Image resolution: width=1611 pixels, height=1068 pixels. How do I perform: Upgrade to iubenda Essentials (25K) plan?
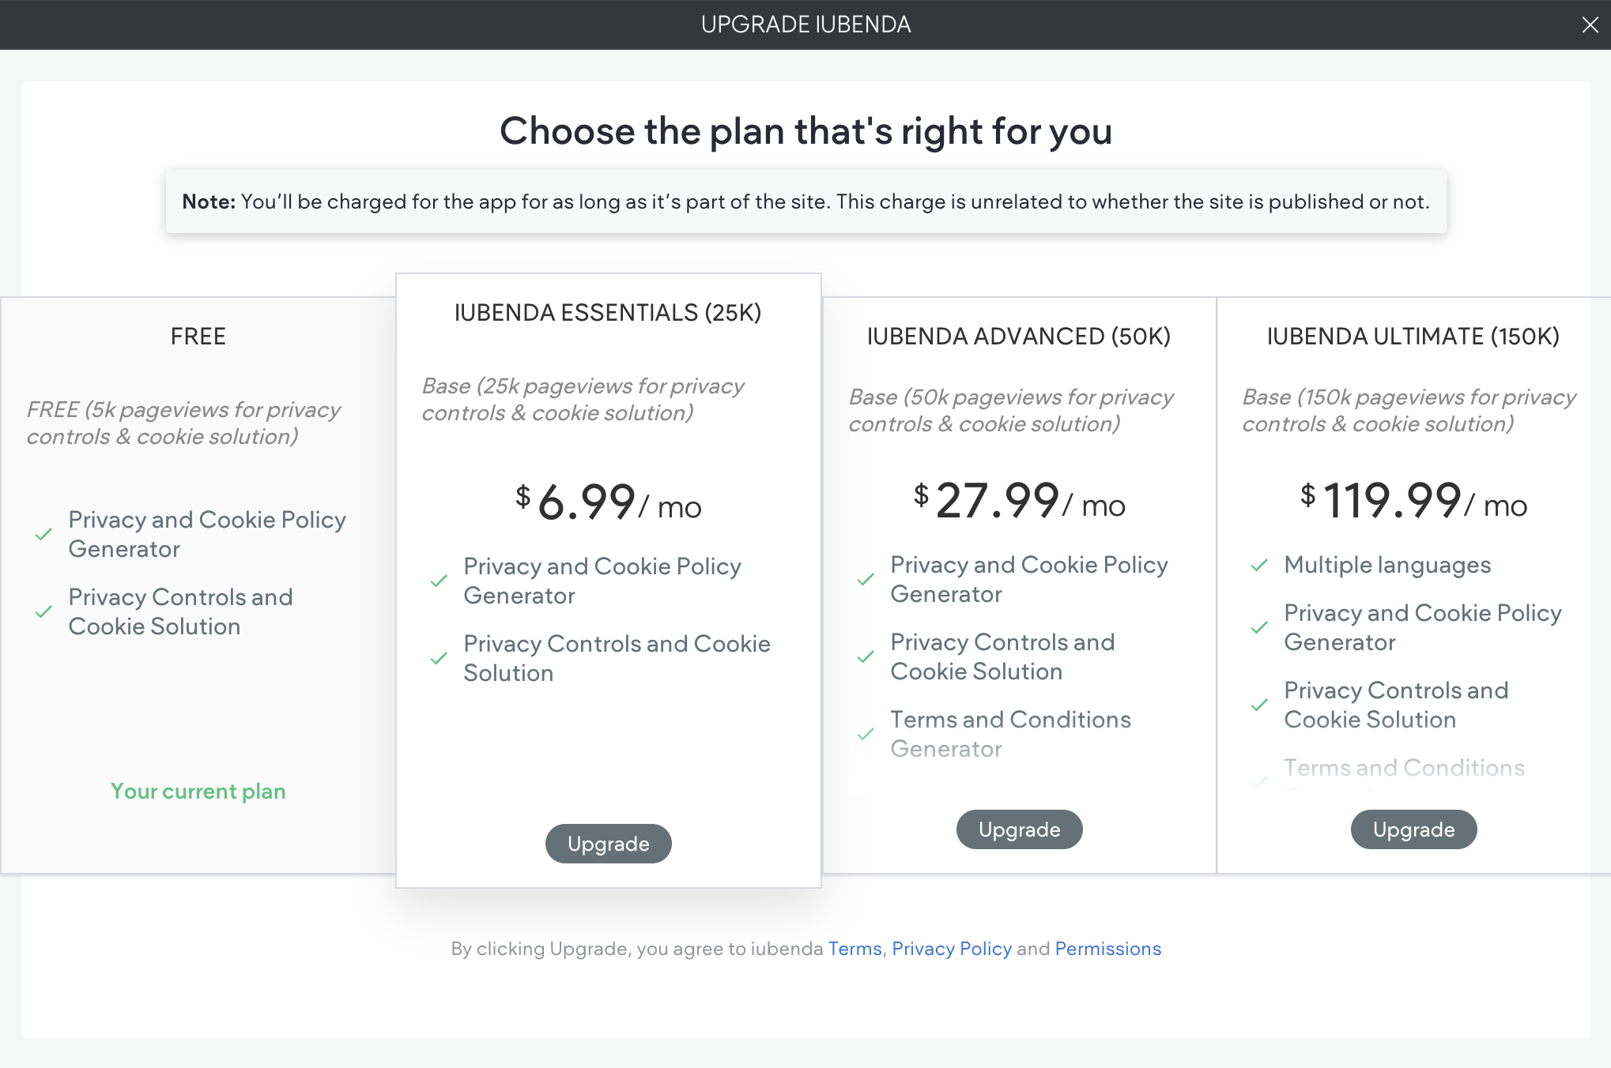pyautogui.click(x=608, y=844)
